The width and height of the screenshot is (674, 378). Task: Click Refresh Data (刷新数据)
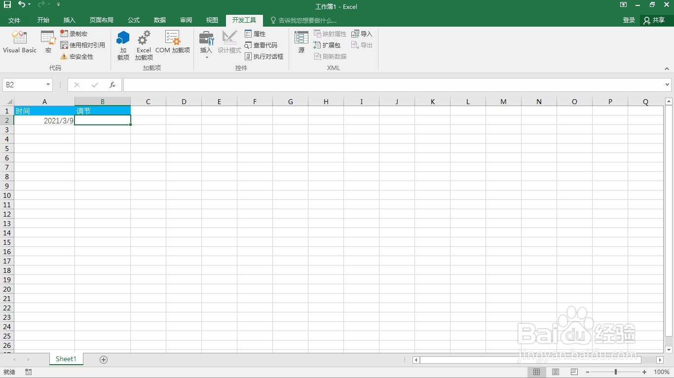coord(330,56)
